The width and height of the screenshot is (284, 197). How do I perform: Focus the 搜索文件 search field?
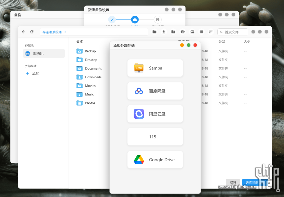pyautogui.click(x=233, y=32)
